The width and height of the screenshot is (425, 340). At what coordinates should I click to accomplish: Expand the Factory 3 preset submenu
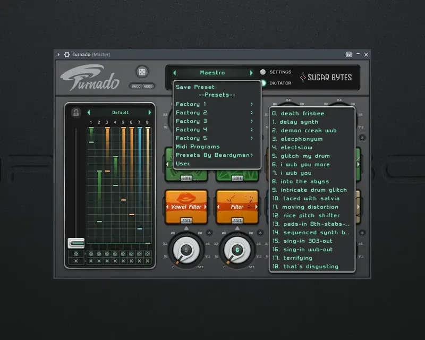217,121
